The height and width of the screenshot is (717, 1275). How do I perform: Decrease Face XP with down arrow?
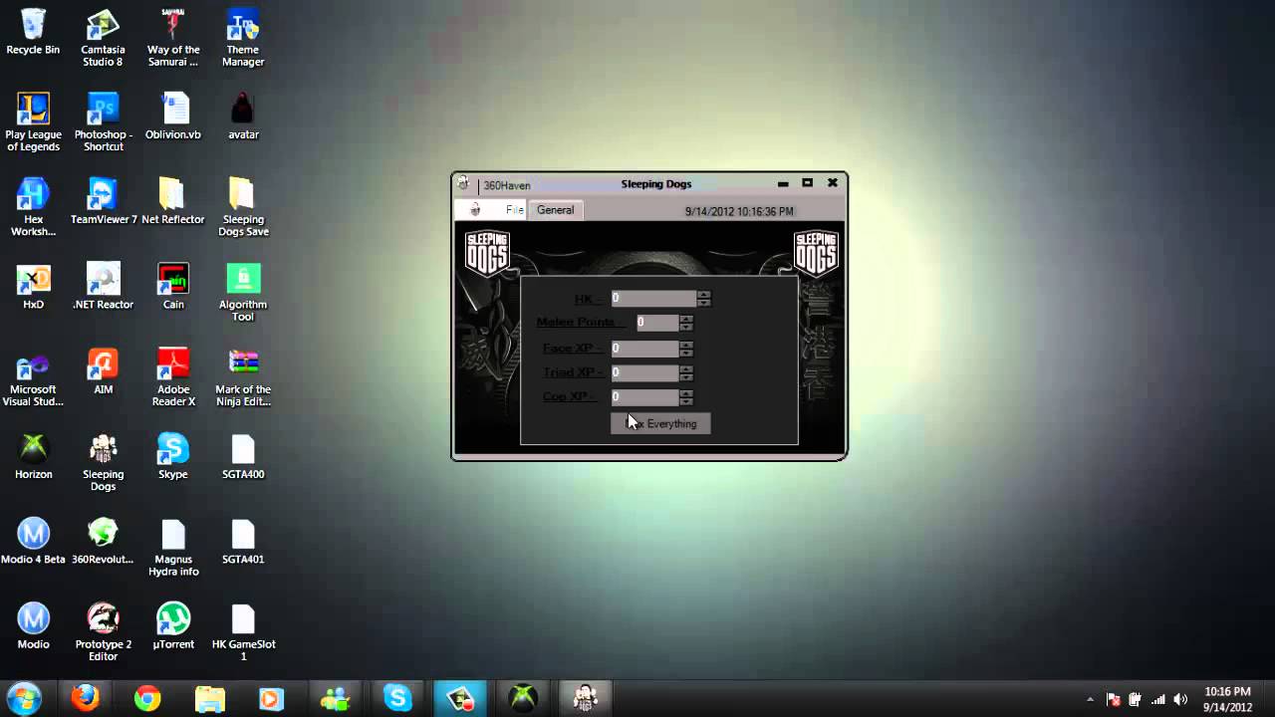685,353
